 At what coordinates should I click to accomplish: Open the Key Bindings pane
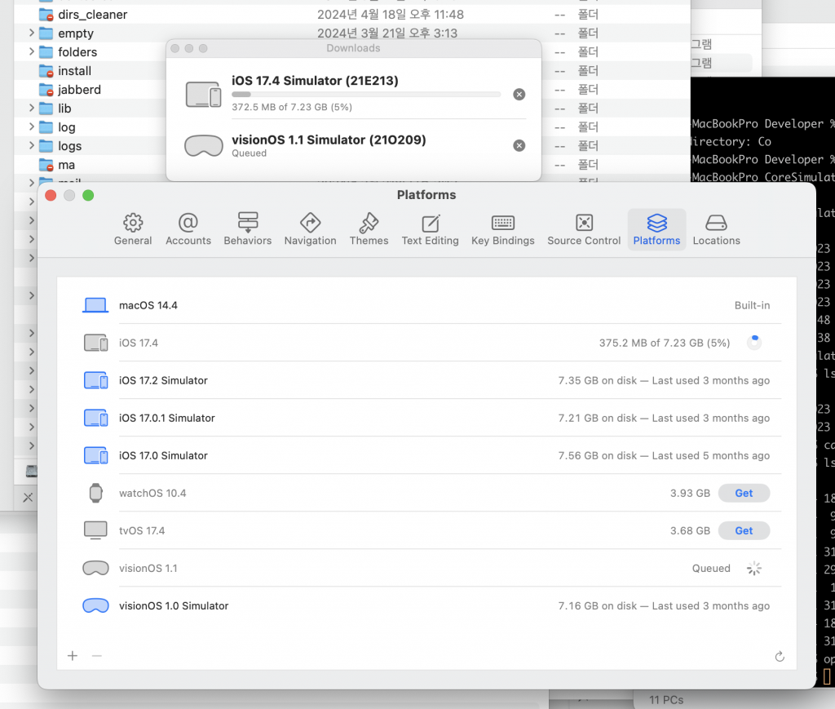502,229
